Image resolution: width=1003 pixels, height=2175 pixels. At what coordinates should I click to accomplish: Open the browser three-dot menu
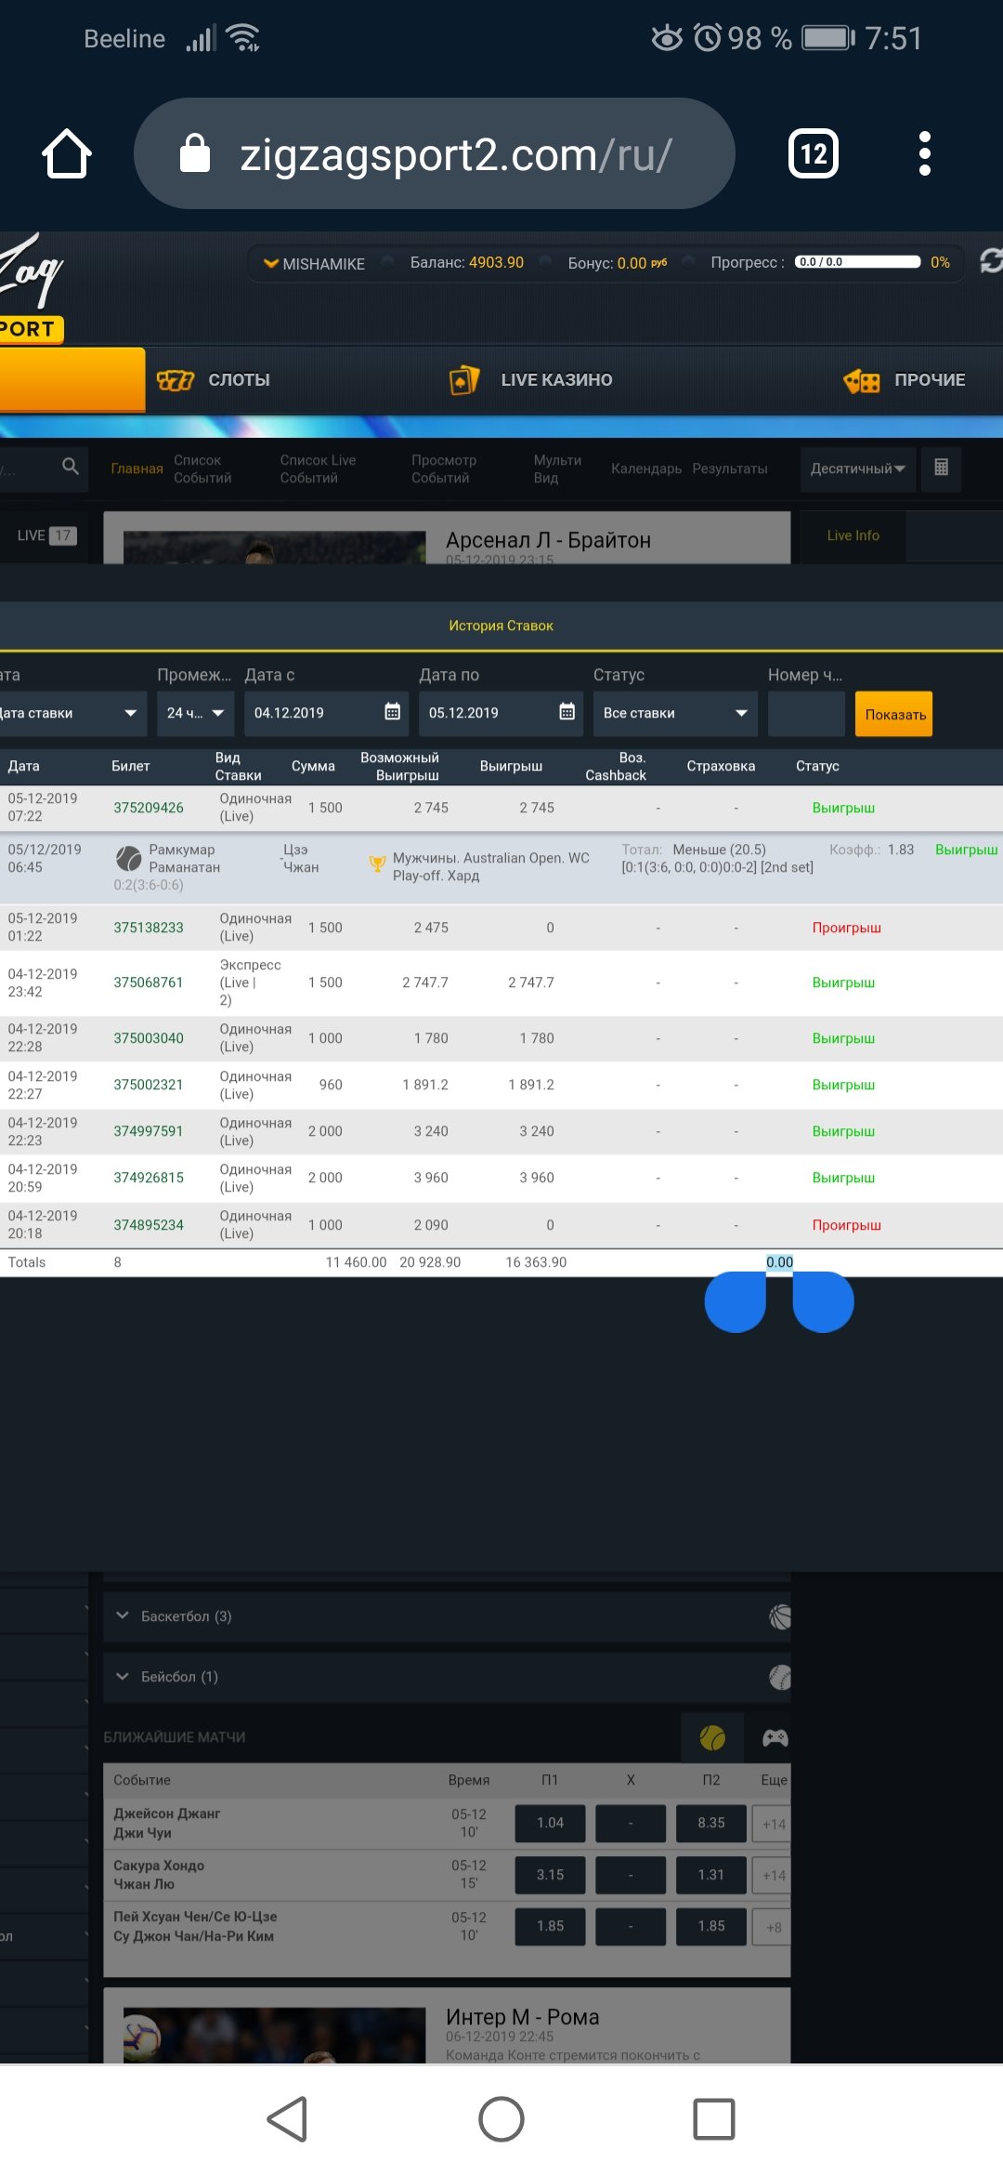(923, 154)
